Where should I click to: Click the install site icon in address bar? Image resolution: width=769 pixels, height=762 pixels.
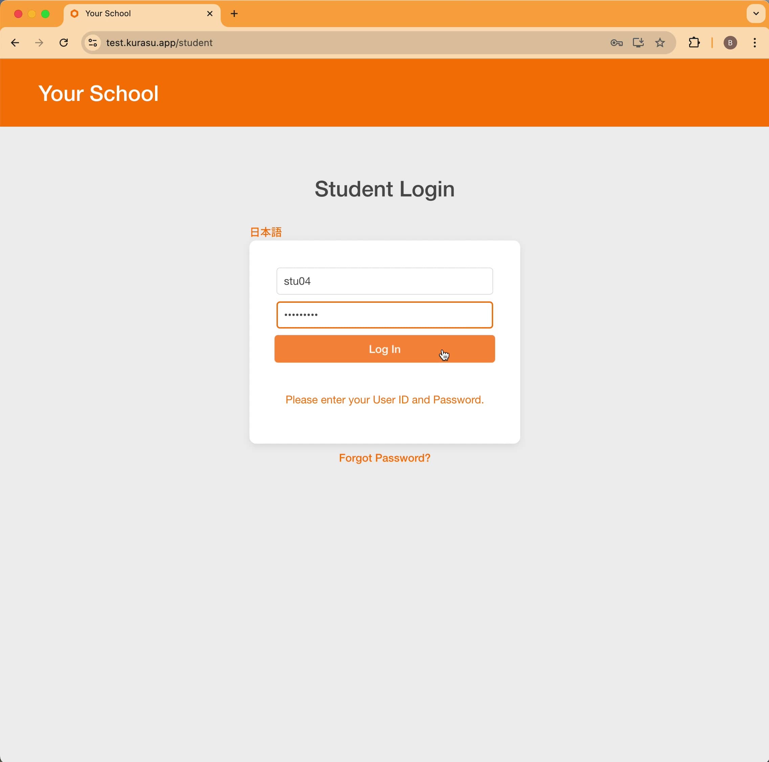point(638,43)
